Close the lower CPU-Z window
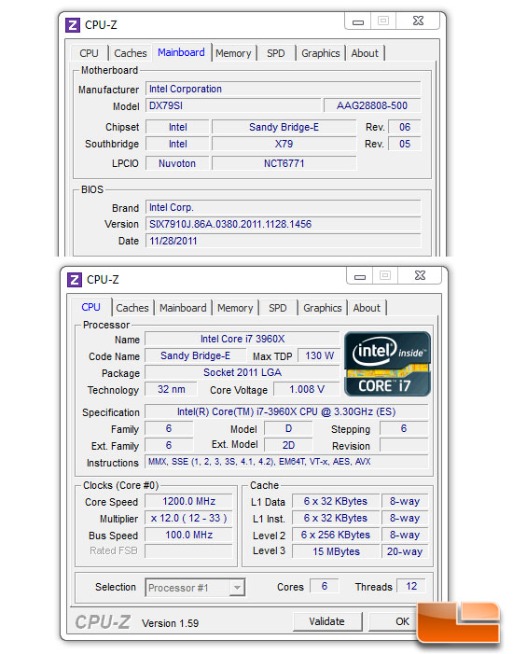Viewport: 513px width, 654px height. (x=420, y=276)
